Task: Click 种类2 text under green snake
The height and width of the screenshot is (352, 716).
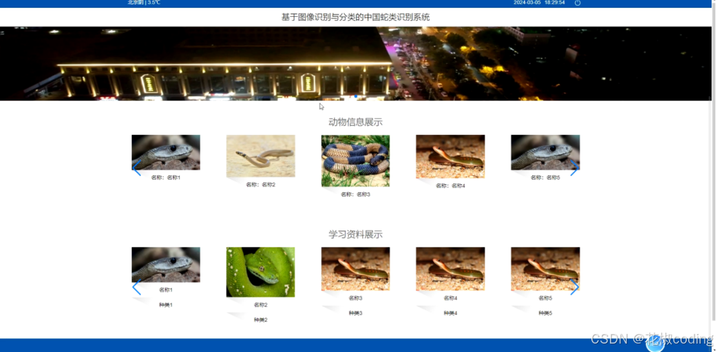Action: pyautogui.click(x=260, y=320)
